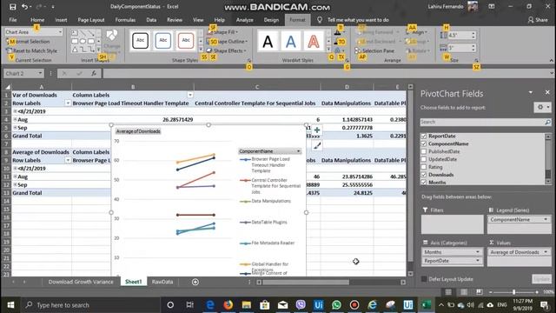Open the Analyze tab

[x=245, y=20]
